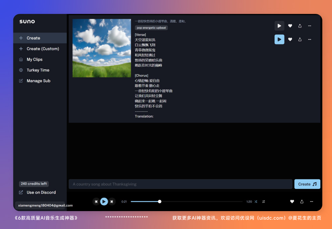Click the share icon in the bottom player bar
The height and width of the screenshot is (229, 332).
click(x=302, y=201)
